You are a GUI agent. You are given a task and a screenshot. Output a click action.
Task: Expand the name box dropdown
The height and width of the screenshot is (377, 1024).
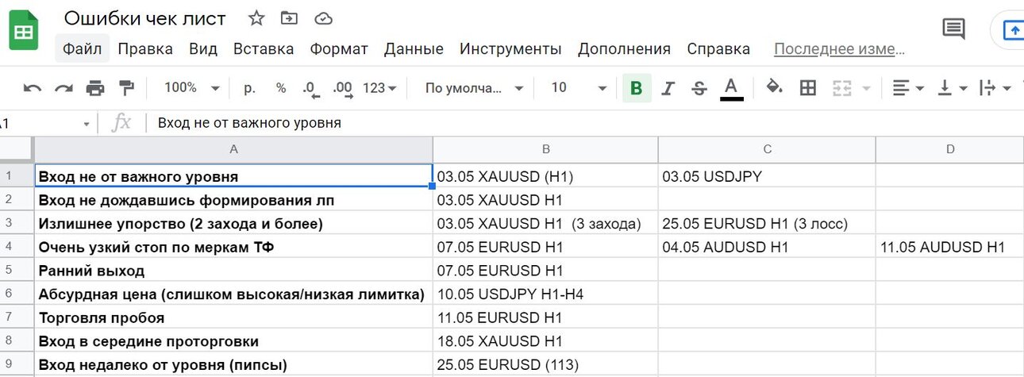87,125
